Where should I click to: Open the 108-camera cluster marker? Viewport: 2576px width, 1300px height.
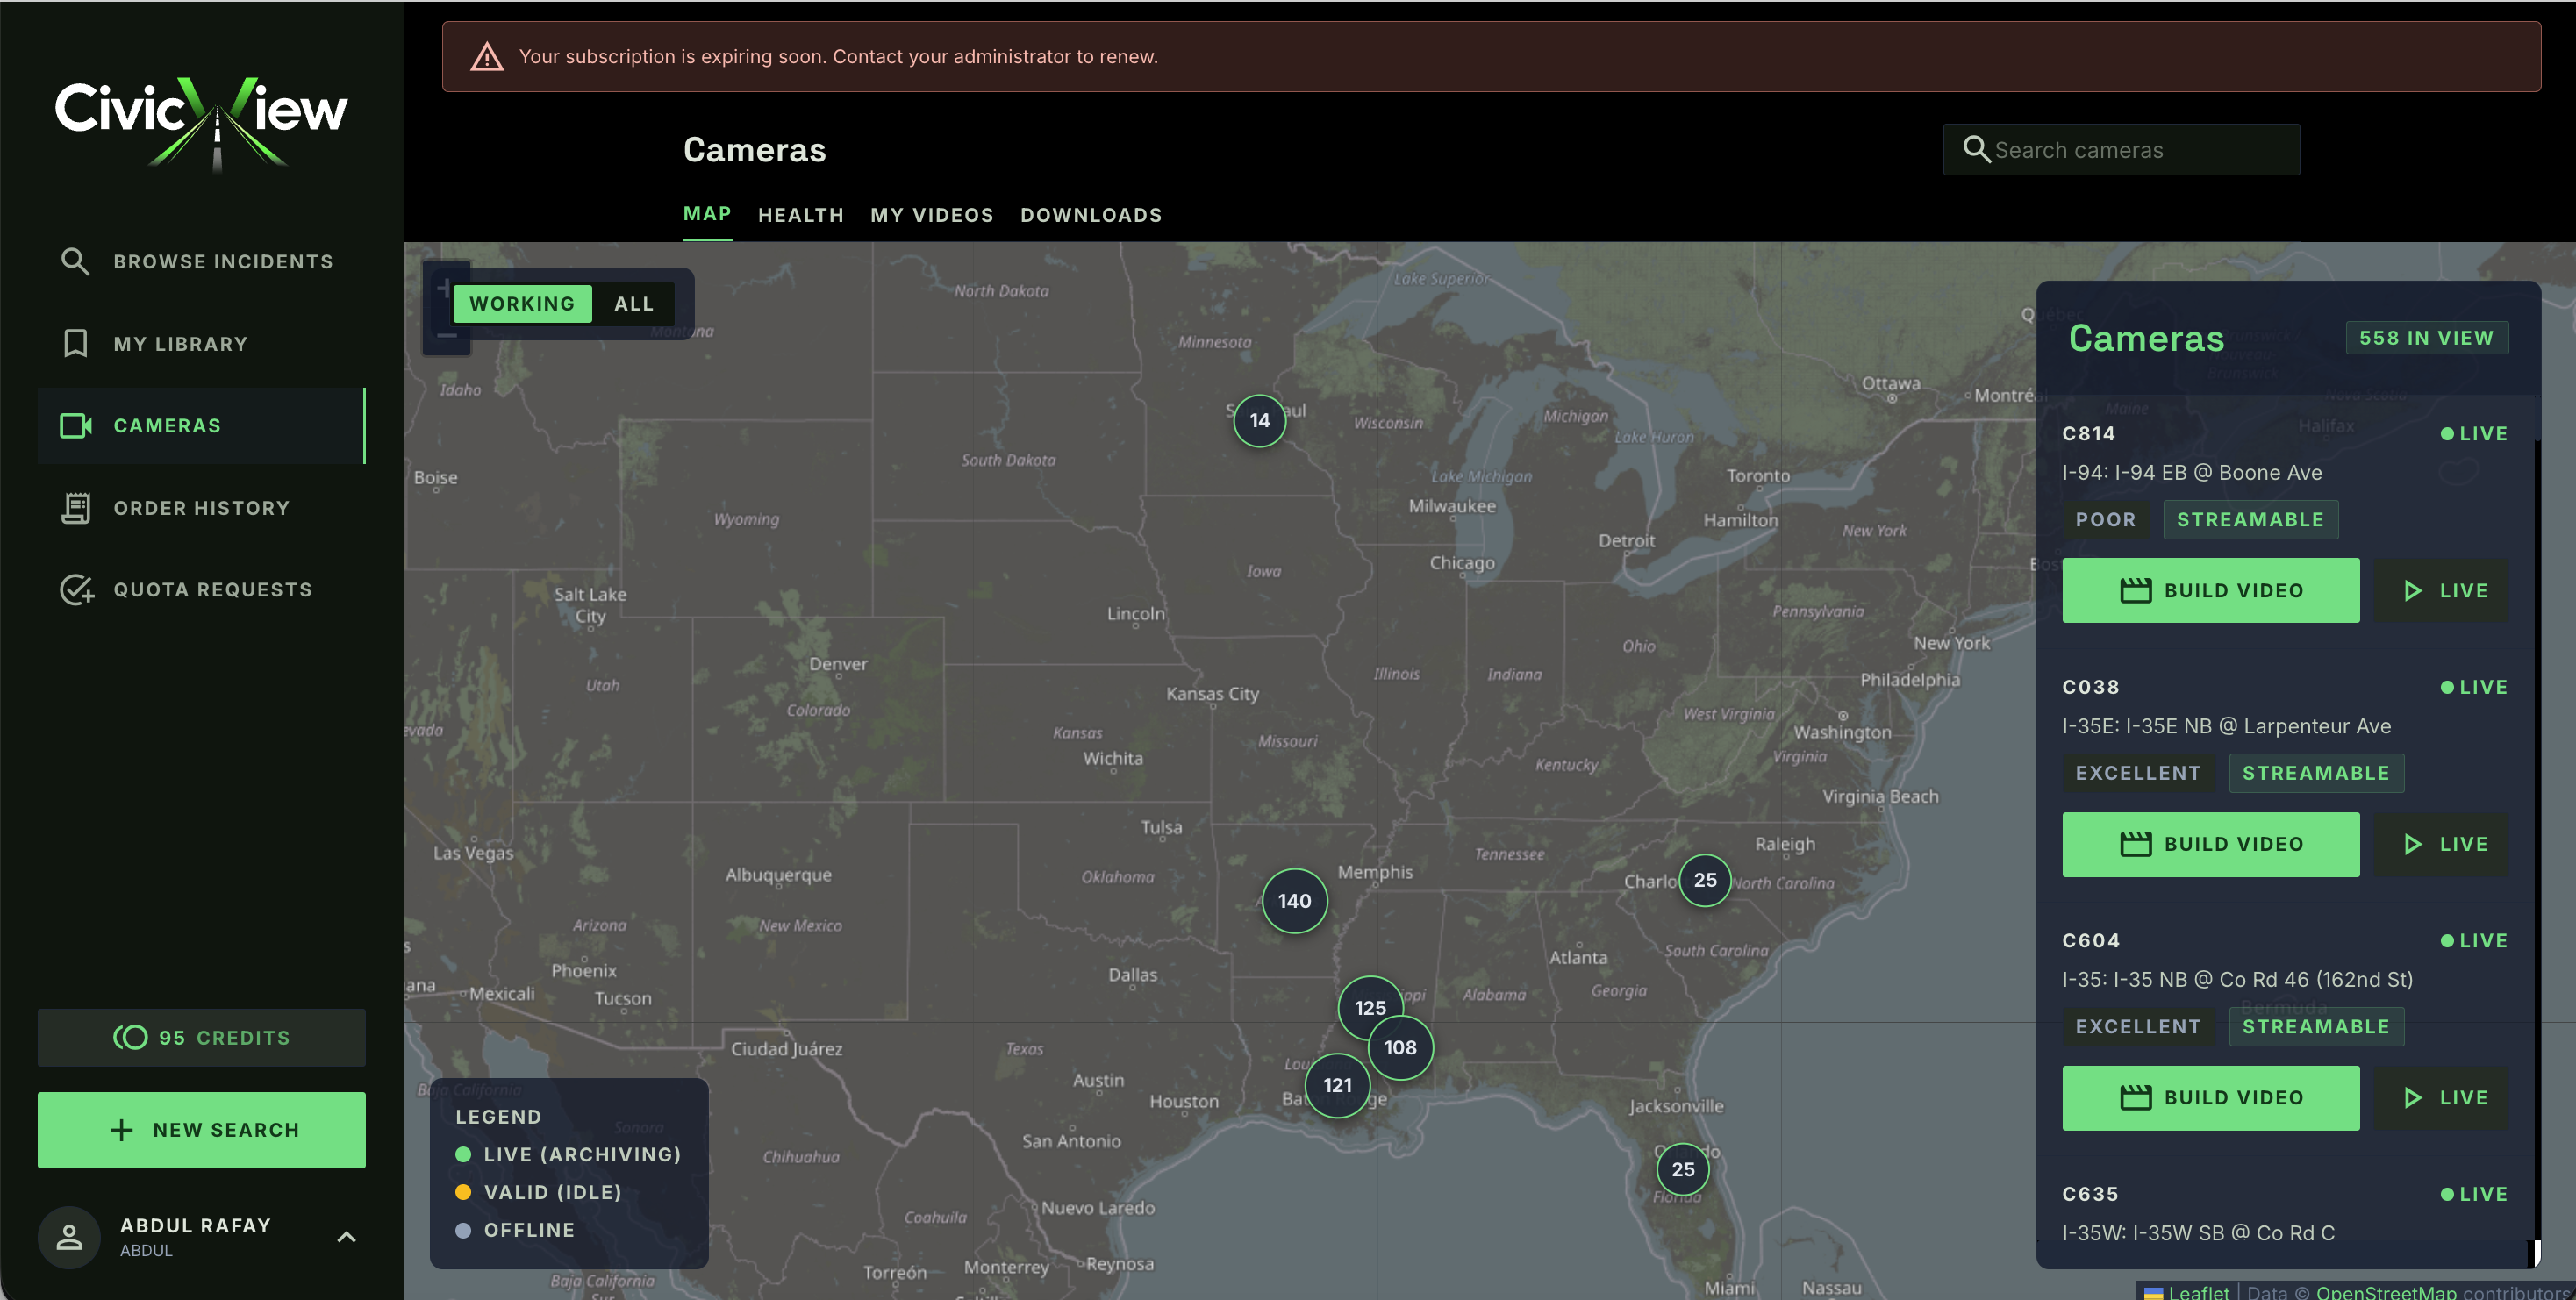tap(1400, 1047)
